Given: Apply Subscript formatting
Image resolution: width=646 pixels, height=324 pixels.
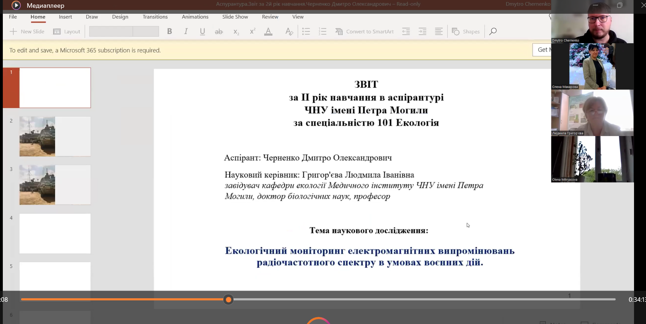Looking at the screenshot, I should coord(236,31).
